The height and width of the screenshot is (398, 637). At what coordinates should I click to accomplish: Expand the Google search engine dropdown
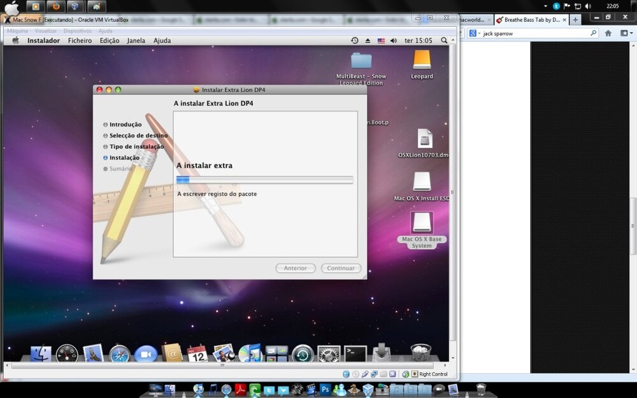coord(474,33)
